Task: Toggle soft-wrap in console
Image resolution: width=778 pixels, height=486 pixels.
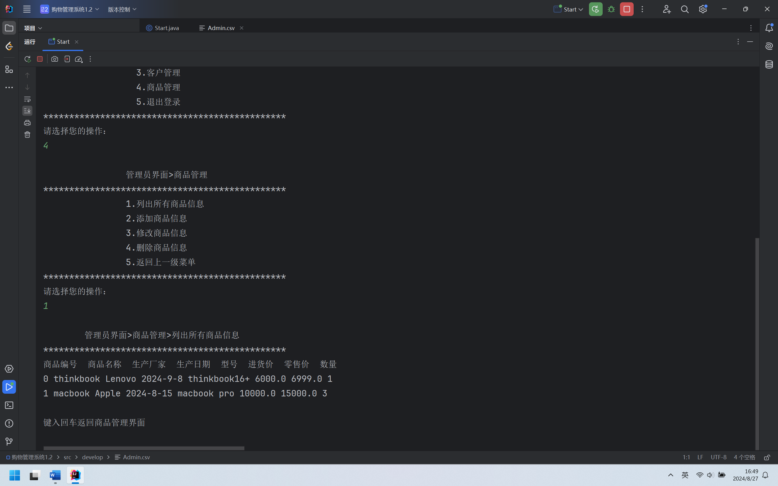Action: tap(27, 99)
